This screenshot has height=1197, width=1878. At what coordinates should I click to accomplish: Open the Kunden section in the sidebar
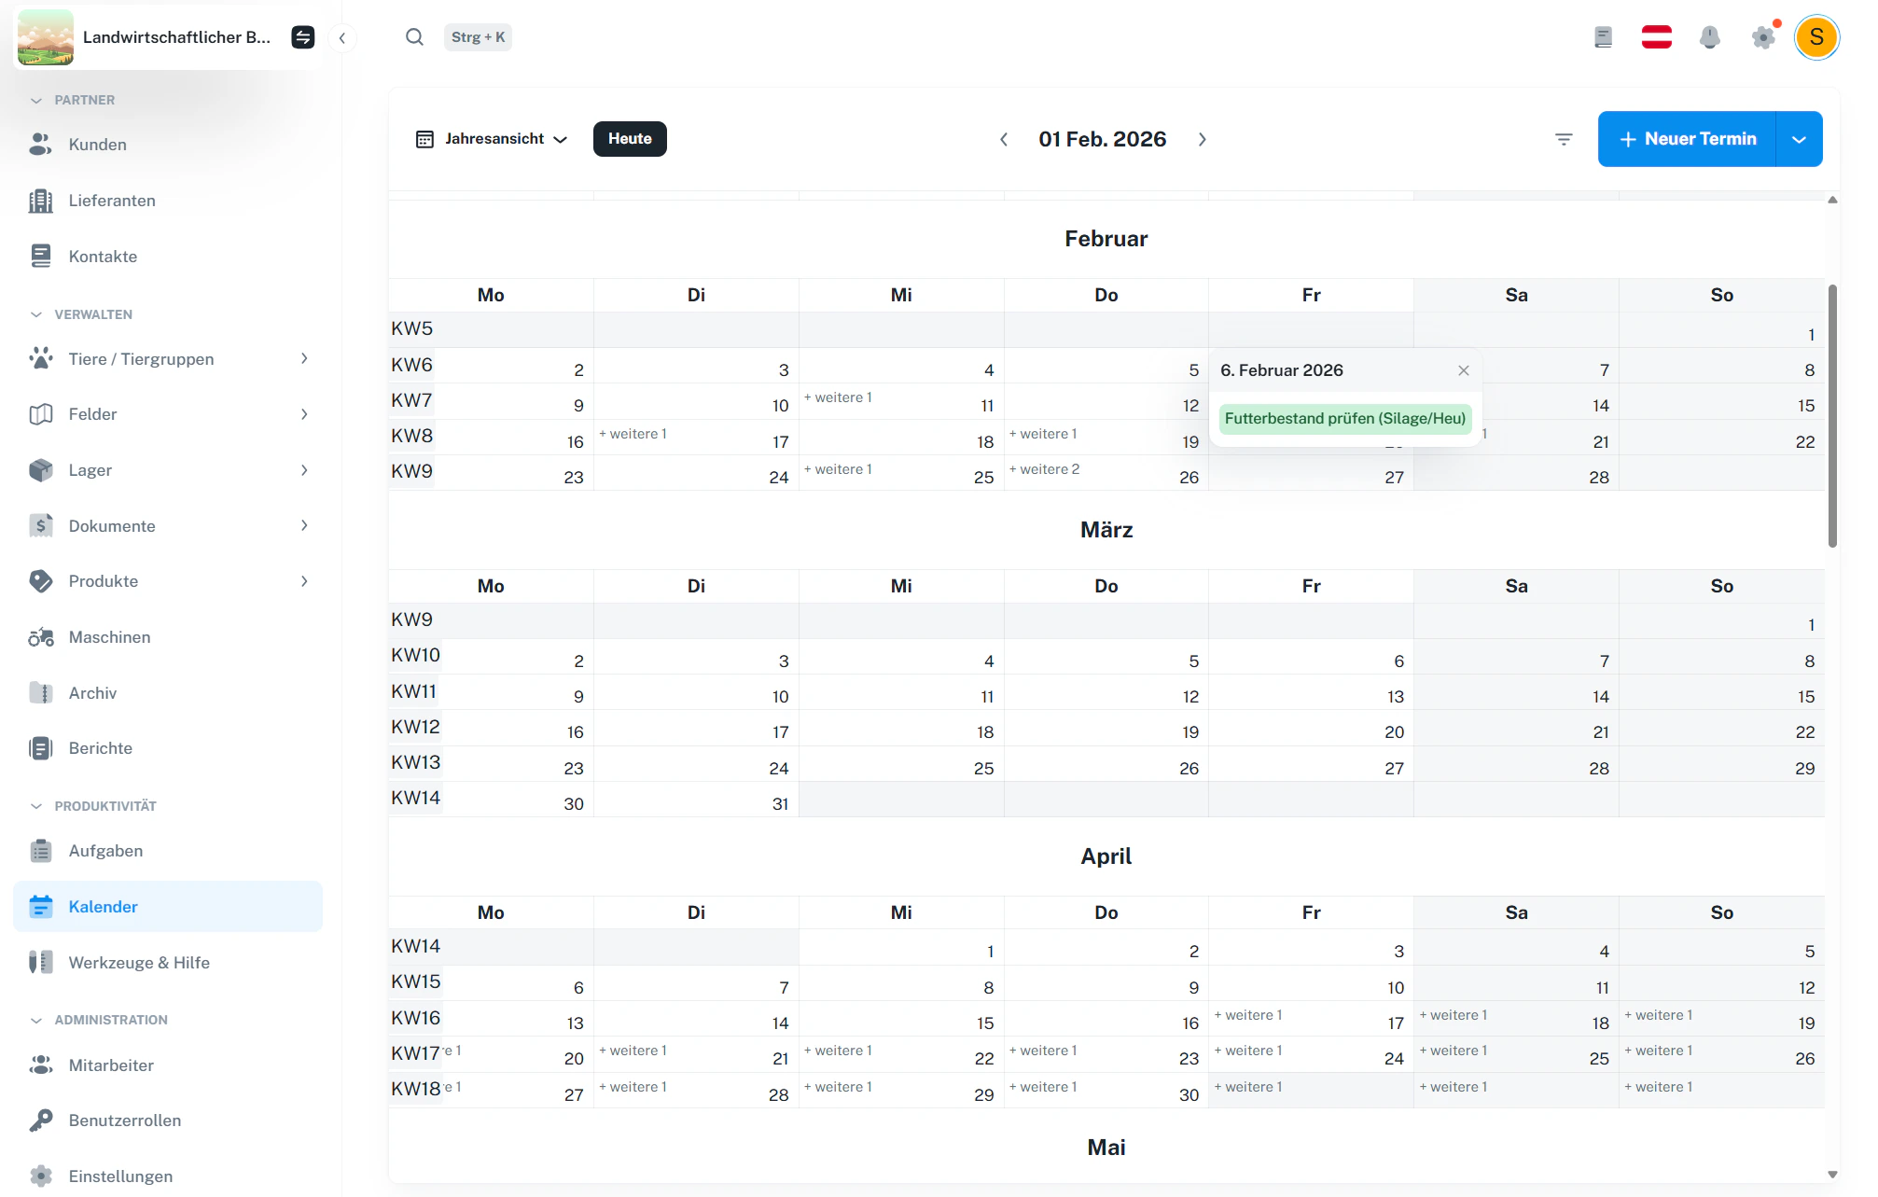[97, 144]
